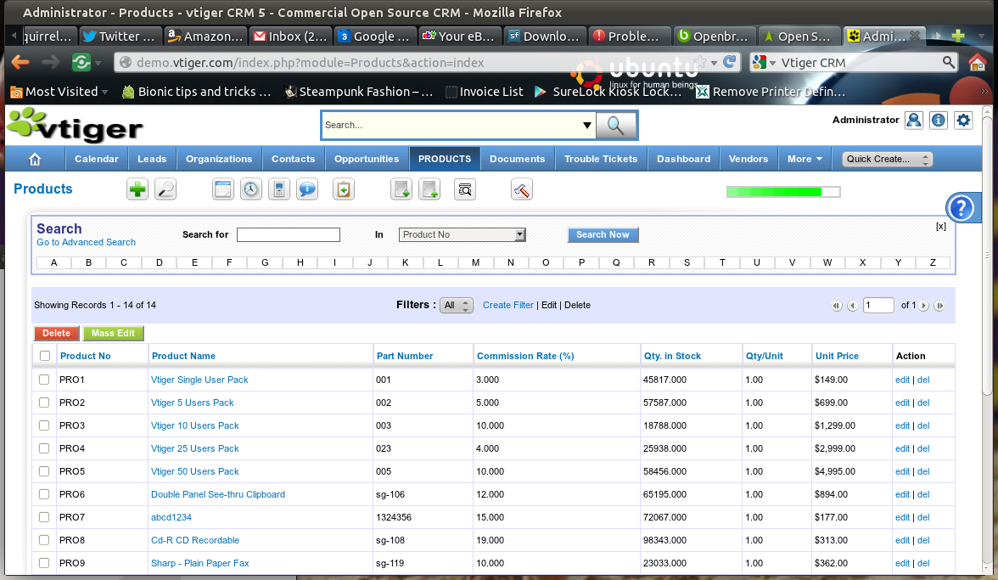The image size is (998, 580).
Task: Go to the home icon tab
Action: click(35, 159)
